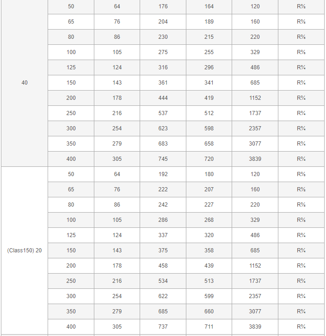Select the table cell containing 375
The image size is (326, 336).
click(163, 250)
